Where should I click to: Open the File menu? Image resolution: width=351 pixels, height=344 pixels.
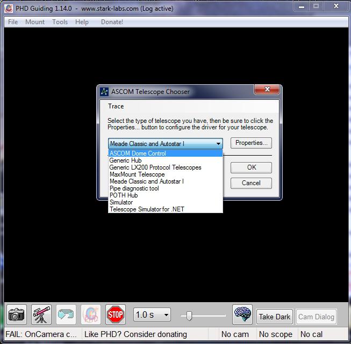(x=13, y=22)
